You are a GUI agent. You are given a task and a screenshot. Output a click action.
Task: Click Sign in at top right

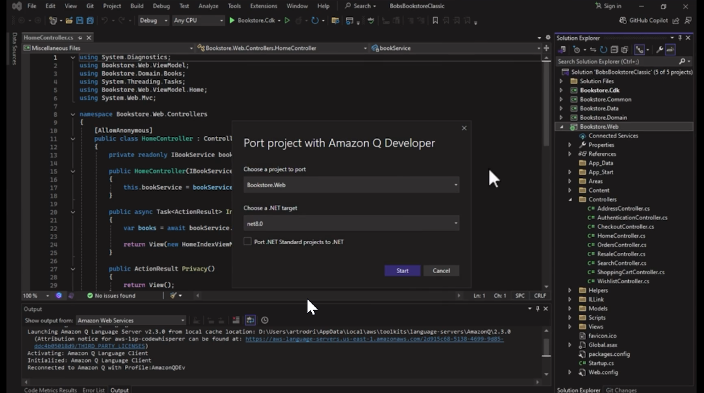click(x=609, y=6)
